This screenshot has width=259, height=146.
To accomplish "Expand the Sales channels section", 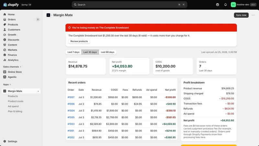I will [x=12, y=67].
